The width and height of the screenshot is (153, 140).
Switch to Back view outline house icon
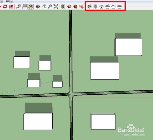pos(114,7)
